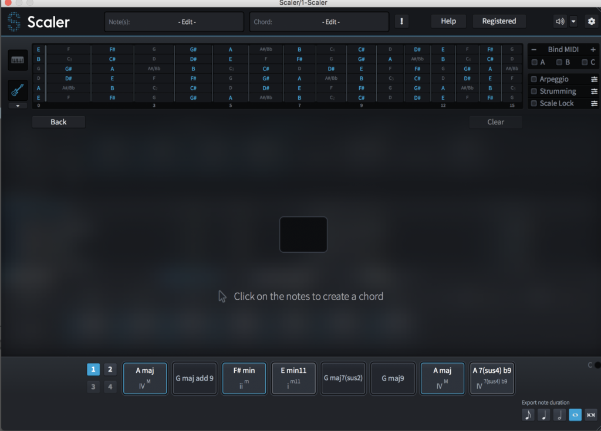The width and height of the screenshot is (601, 431).
Task: Enable the Arpeggio checkbox
Action: point(534,79)
